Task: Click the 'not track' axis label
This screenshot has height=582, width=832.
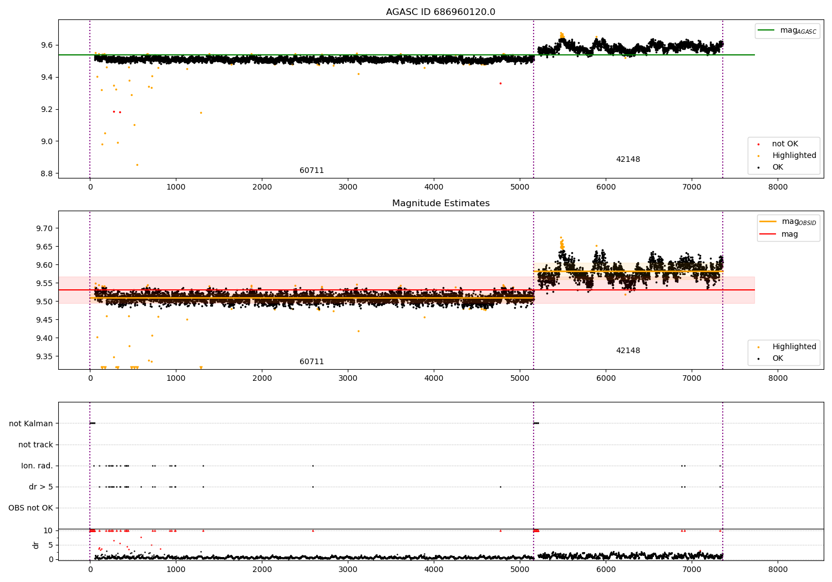Action: pyautogui.click(x=35, y=445)
